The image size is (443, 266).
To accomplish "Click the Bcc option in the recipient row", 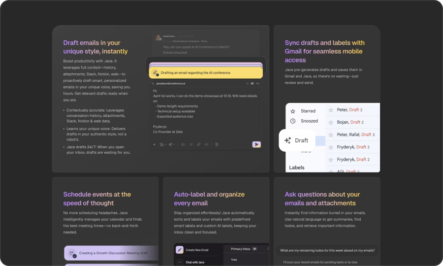I will pos(258,84).
